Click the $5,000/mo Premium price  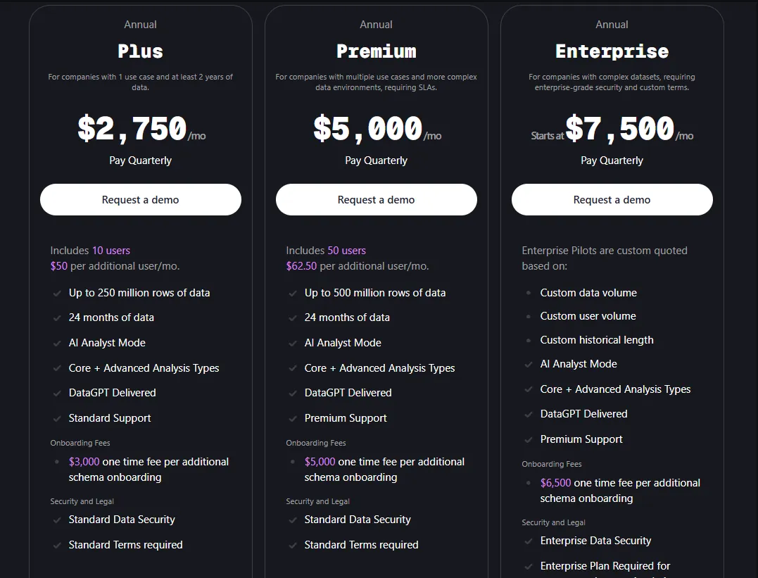coord(368,129)
